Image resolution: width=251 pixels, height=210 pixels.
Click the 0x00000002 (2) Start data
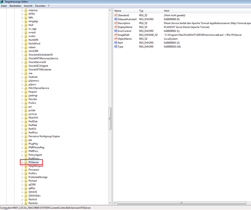(172, 43)
